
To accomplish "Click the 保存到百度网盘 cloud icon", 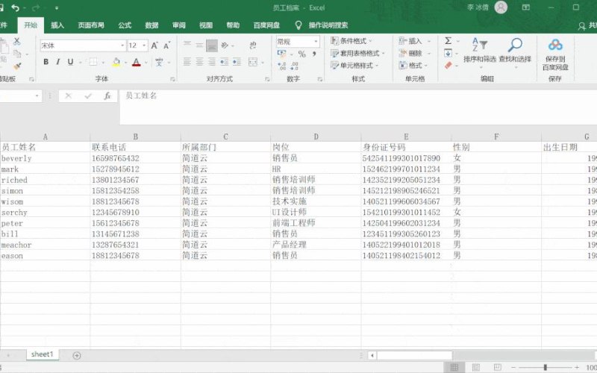I will point(555,45).
